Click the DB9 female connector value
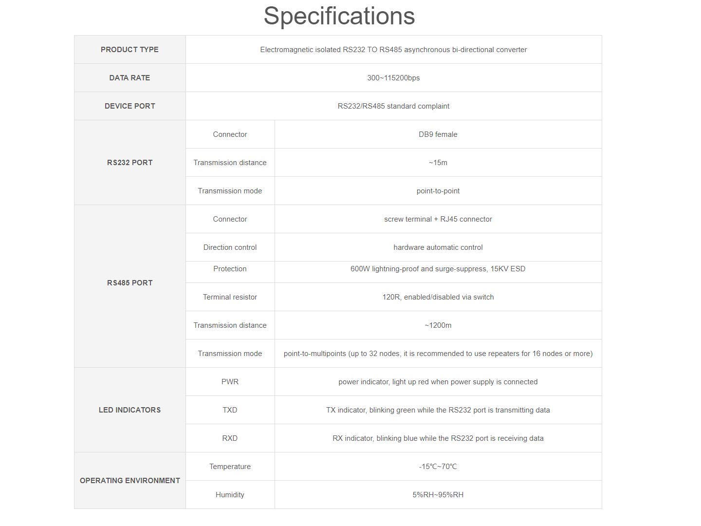This screenshot has width=701, height=526. (x=438, y=134)
